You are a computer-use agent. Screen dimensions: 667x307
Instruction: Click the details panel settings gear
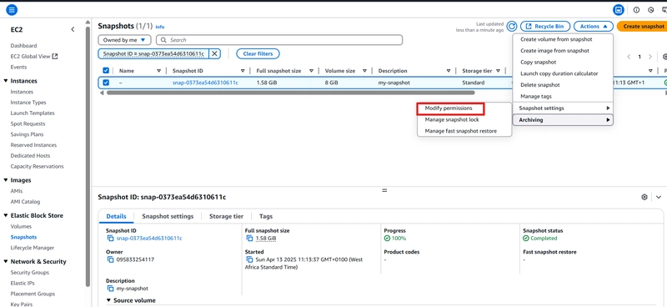point(644,197)
